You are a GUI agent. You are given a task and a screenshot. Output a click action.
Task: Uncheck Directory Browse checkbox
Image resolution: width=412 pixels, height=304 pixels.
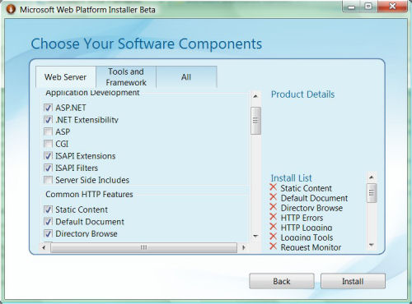[x=48, y=233]
